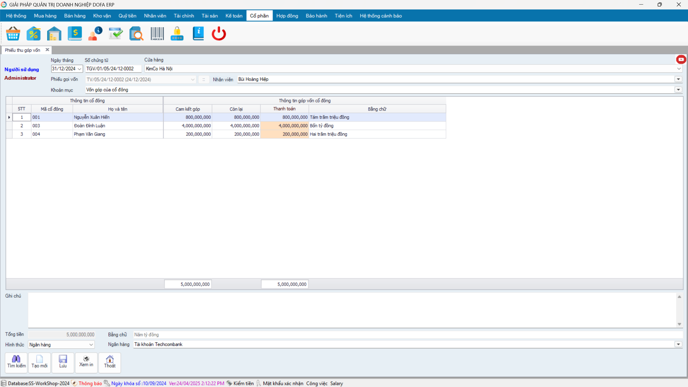Viewport: 688px width, 387px height.
Task: Click the Công việc status bar entry
Action: (317, 384)
